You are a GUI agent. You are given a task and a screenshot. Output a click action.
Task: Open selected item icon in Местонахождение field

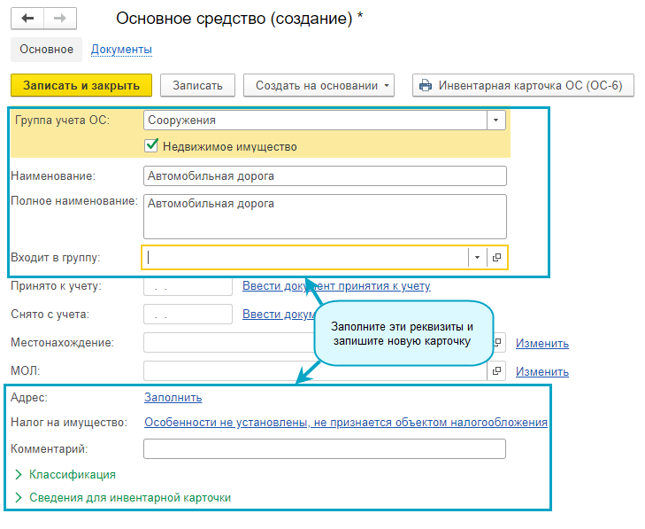pyautogui.click(x=497, y=342)
